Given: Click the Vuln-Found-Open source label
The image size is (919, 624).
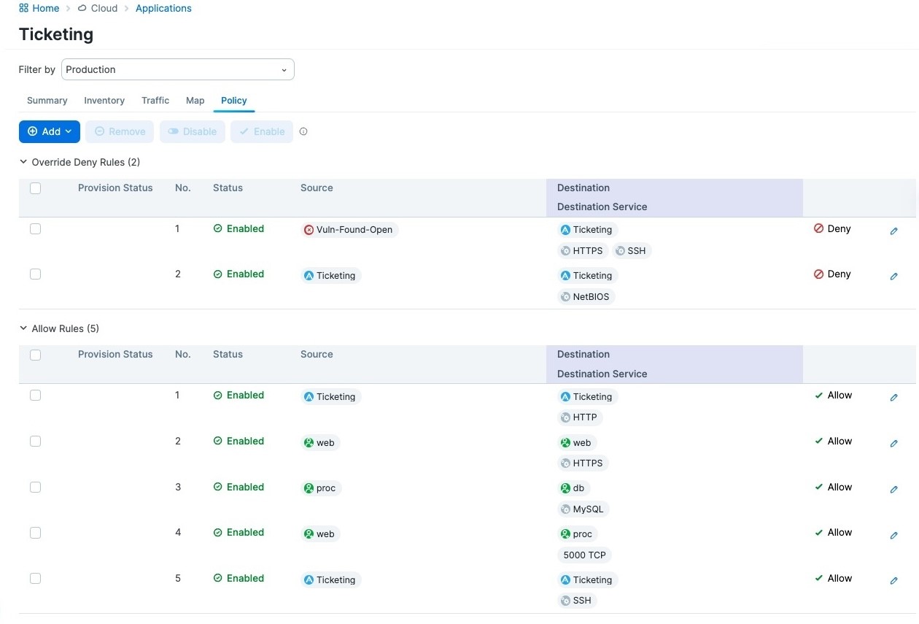Looking at the screenshot, I should point(349,230).
